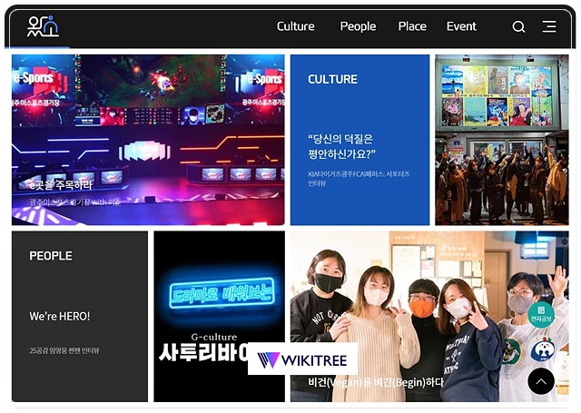
Task: Click the WIKITREE logo overlay
Action: (302, 360)
